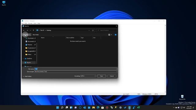Select Downloads in the navigation pane

pyautogui.click(x=31, y=38)
